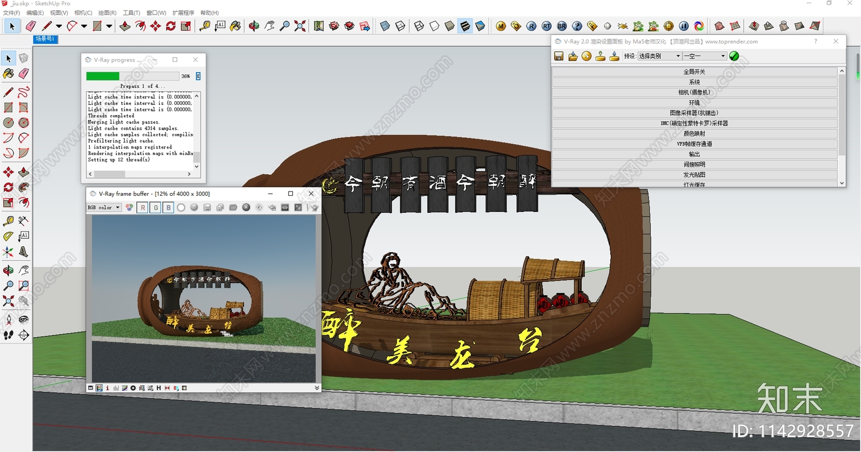Stop rendering in V-Ray frame buffer
861x452 pixels.
[246, 207]
